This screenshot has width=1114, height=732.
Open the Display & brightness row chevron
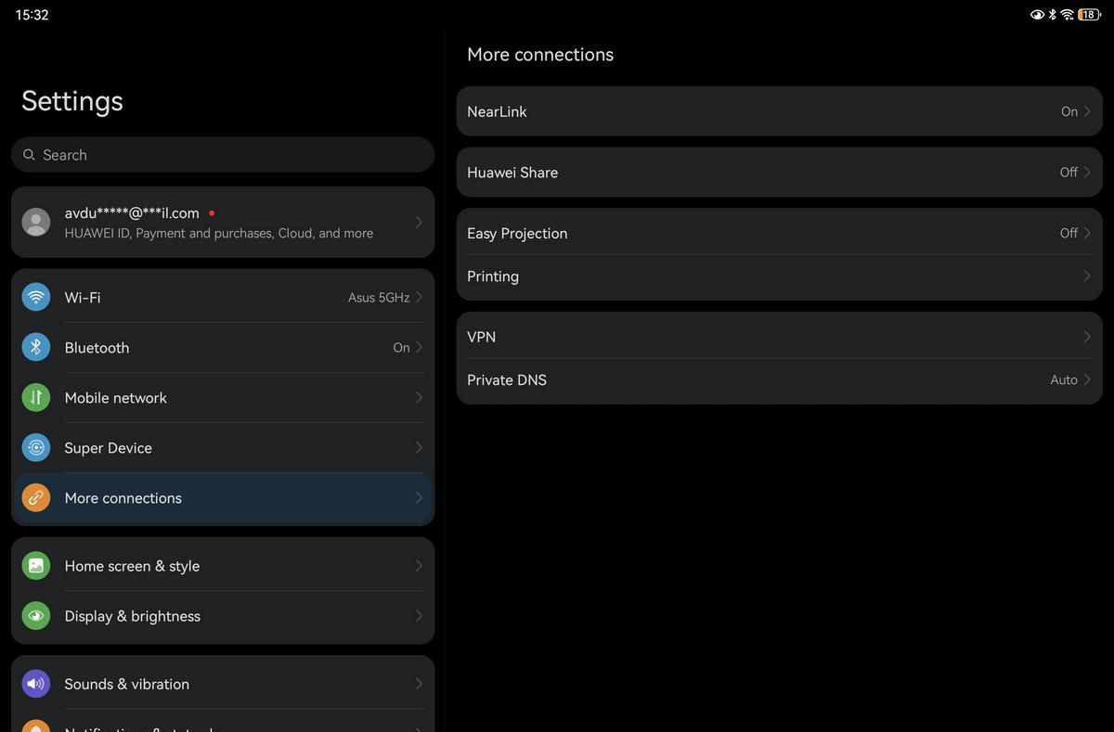(x=419, y=616)
